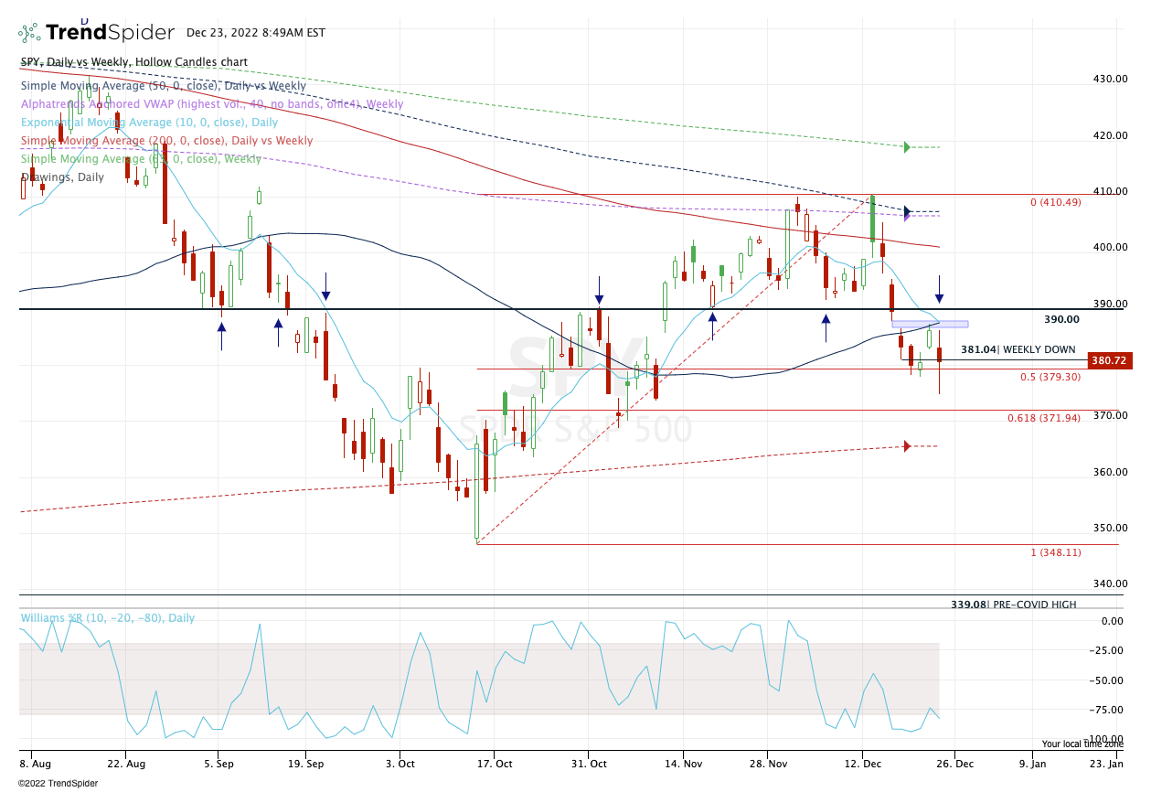Click the 'Dec 23, 2022 8:49AM EST' timestamp
The image size is (1151, 792).
click(x=256, y=32)
